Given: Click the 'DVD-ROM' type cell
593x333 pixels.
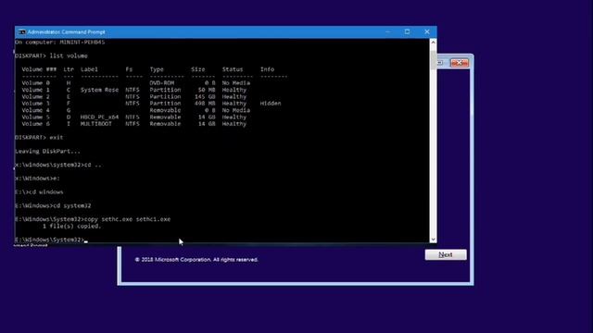Looking at the screenshot, I should (162, 83).
